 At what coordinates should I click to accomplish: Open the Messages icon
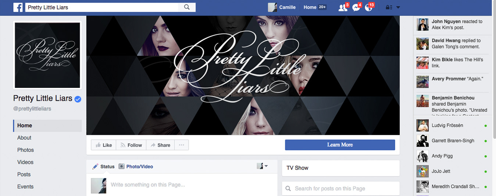356,7
